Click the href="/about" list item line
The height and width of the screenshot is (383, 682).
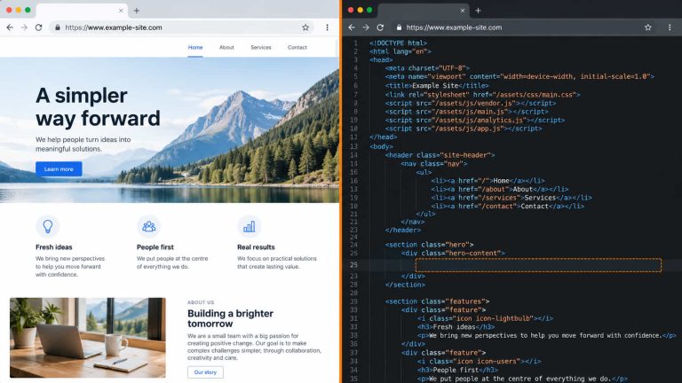tap(500, 190)
